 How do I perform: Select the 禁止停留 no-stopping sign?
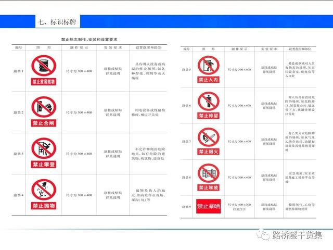208,105
